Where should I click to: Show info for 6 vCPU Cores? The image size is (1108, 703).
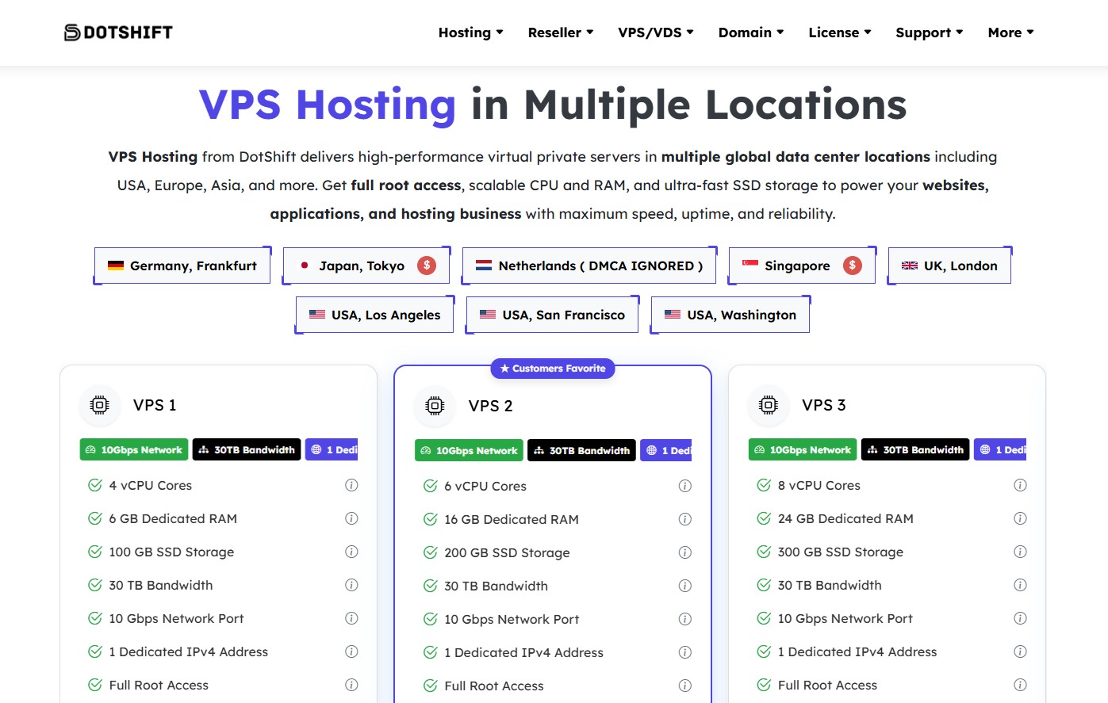[x=685, y=486]
